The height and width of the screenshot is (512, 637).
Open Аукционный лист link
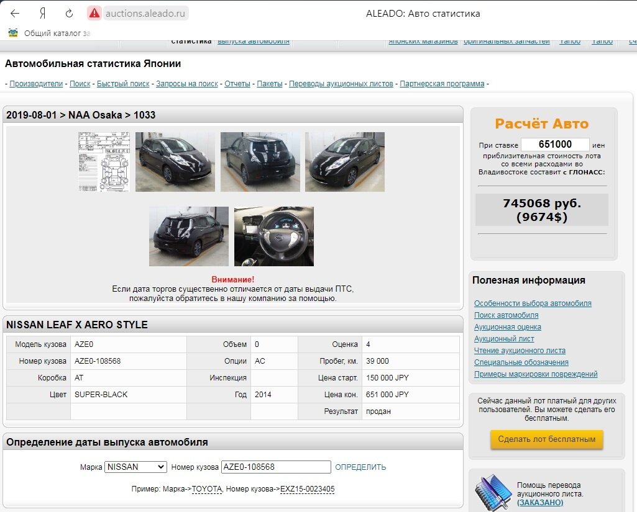coord(504,339)
